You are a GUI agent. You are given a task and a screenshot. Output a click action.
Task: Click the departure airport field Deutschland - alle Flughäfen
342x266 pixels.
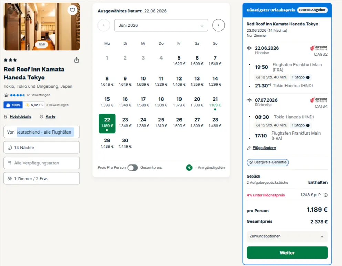(42, 132)
